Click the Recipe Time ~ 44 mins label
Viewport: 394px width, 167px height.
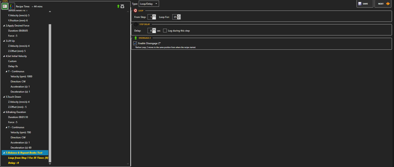coord(29,6)
